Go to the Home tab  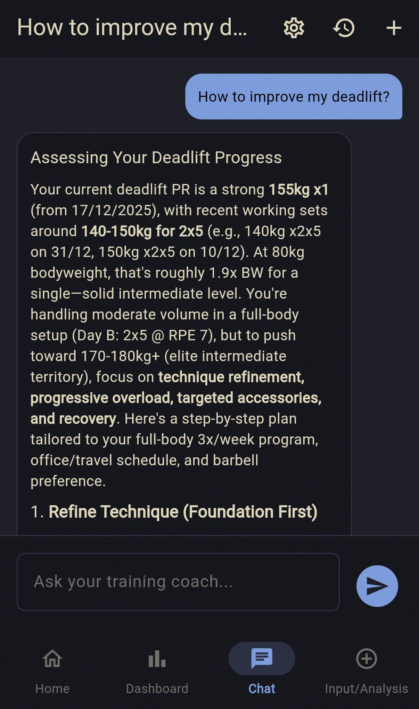[52, 689]
